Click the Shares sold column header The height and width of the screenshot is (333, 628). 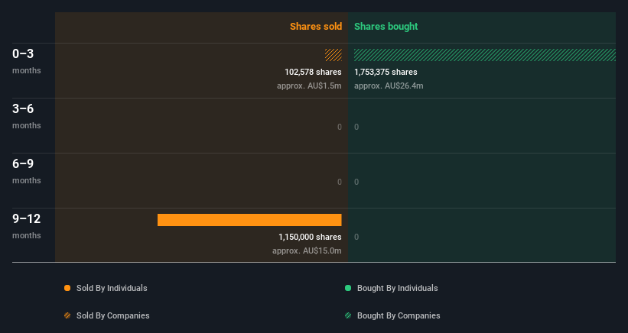click(316, 27)
